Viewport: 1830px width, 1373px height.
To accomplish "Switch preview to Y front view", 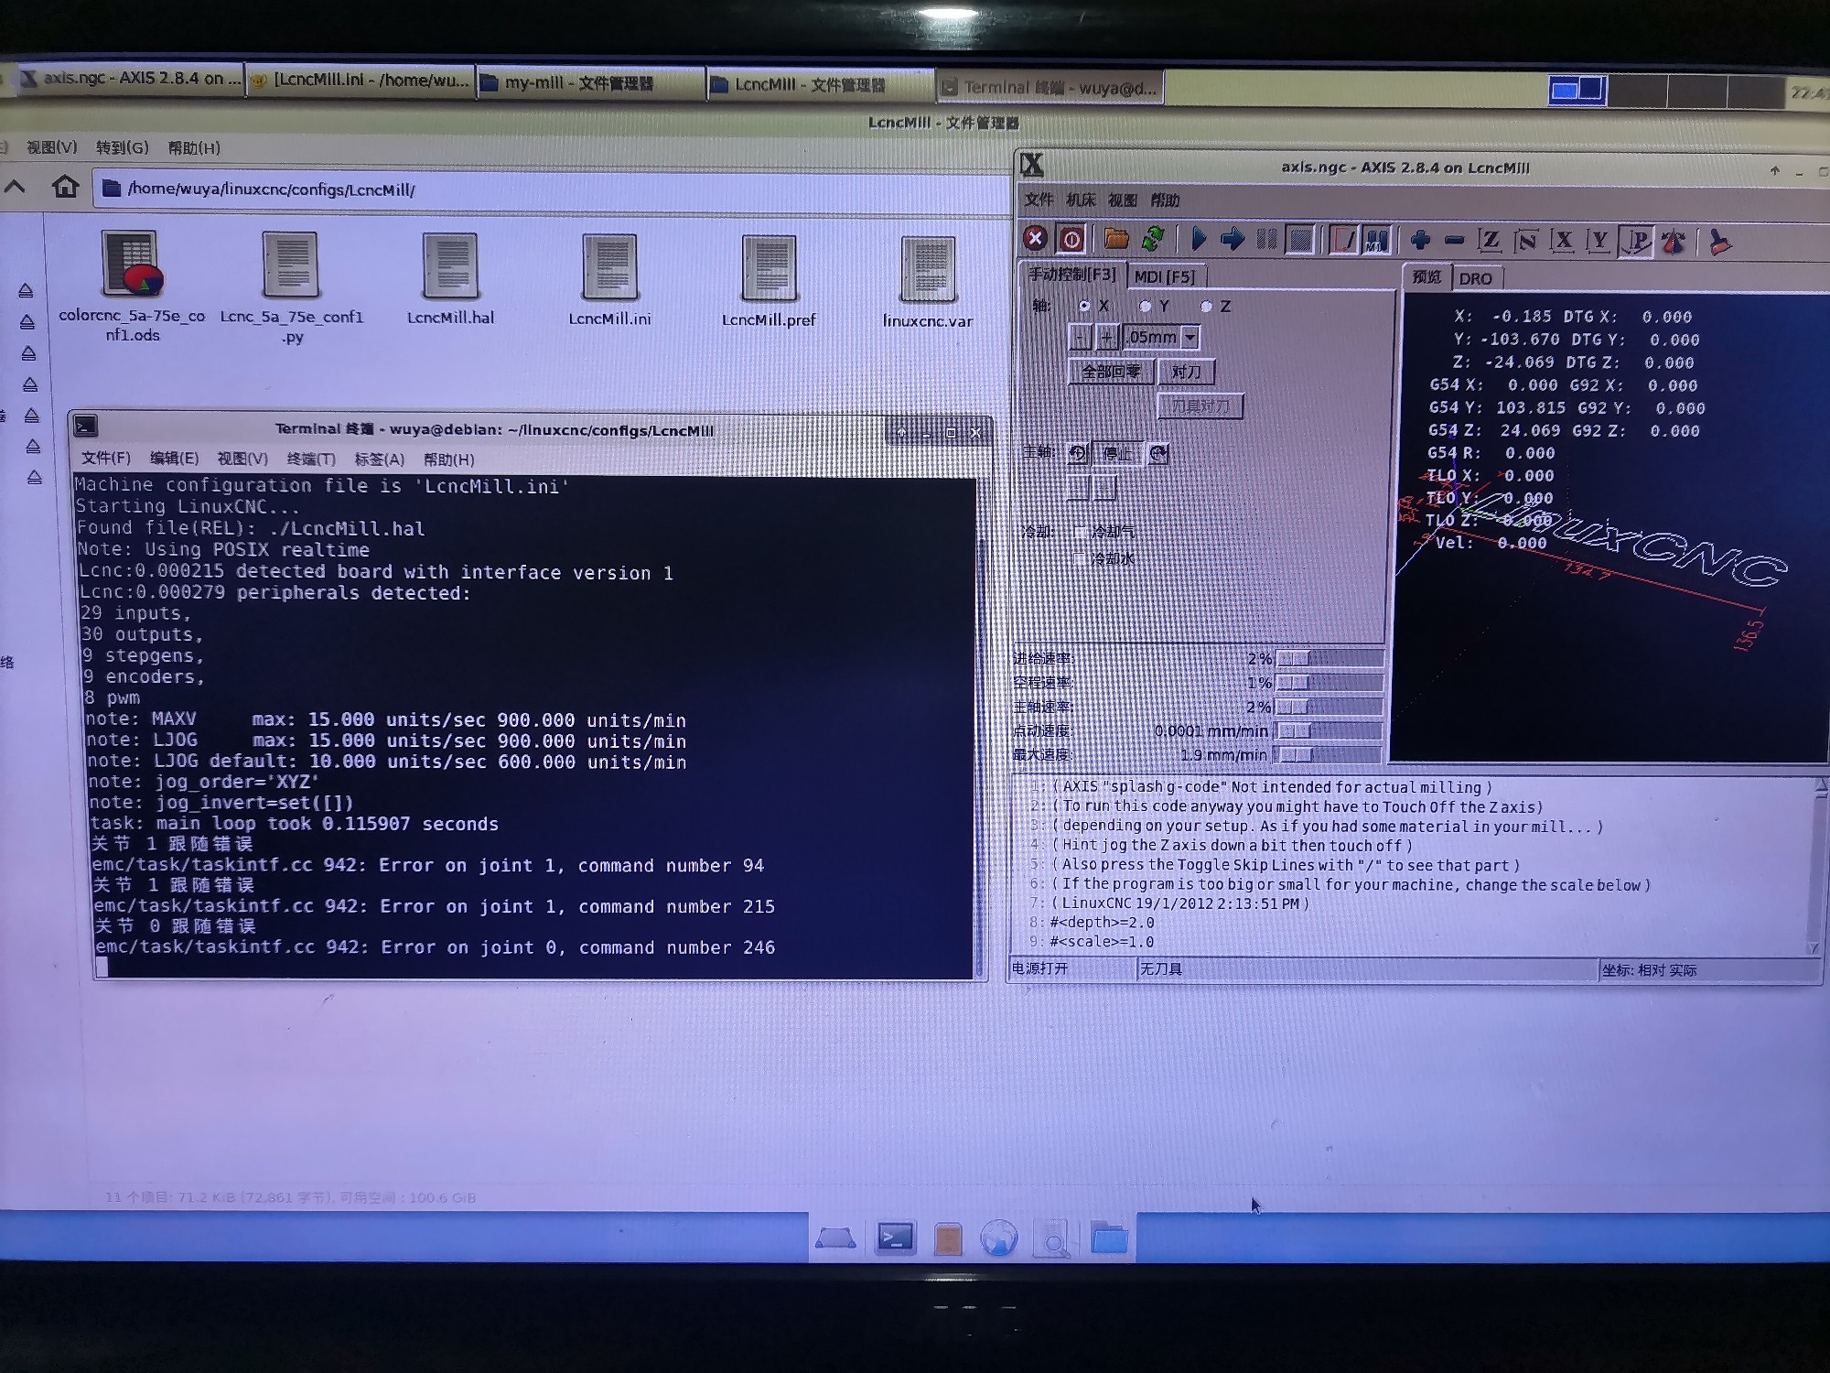I will (x=1598, y=242).
